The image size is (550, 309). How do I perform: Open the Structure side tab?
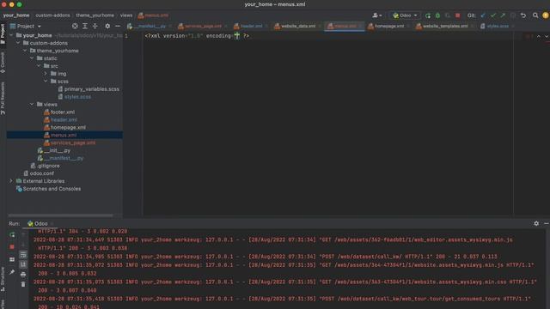(x=3, y=279)
